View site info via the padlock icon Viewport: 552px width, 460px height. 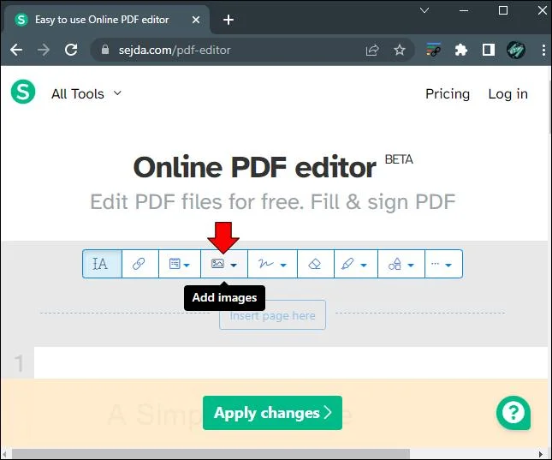tap(105, 50)
